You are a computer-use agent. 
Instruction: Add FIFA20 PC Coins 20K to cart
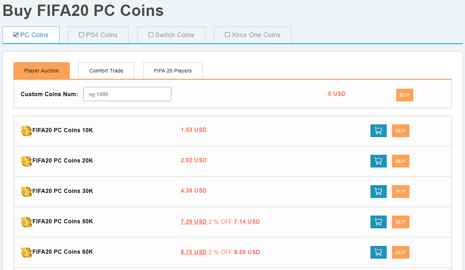click(378, 161)
